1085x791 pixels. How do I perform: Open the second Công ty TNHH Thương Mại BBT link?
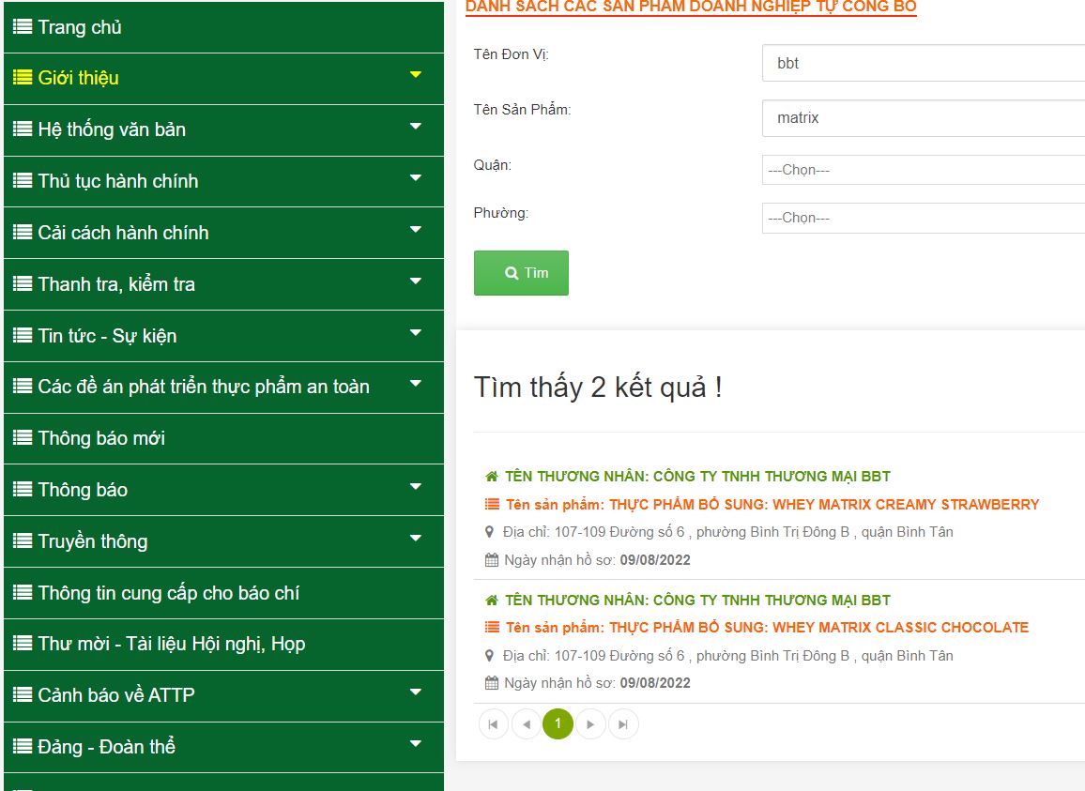click(x=697, y=600)
